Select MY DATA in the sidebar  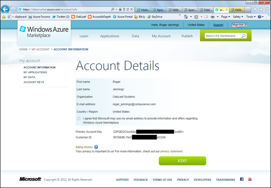tap(29, 77)
